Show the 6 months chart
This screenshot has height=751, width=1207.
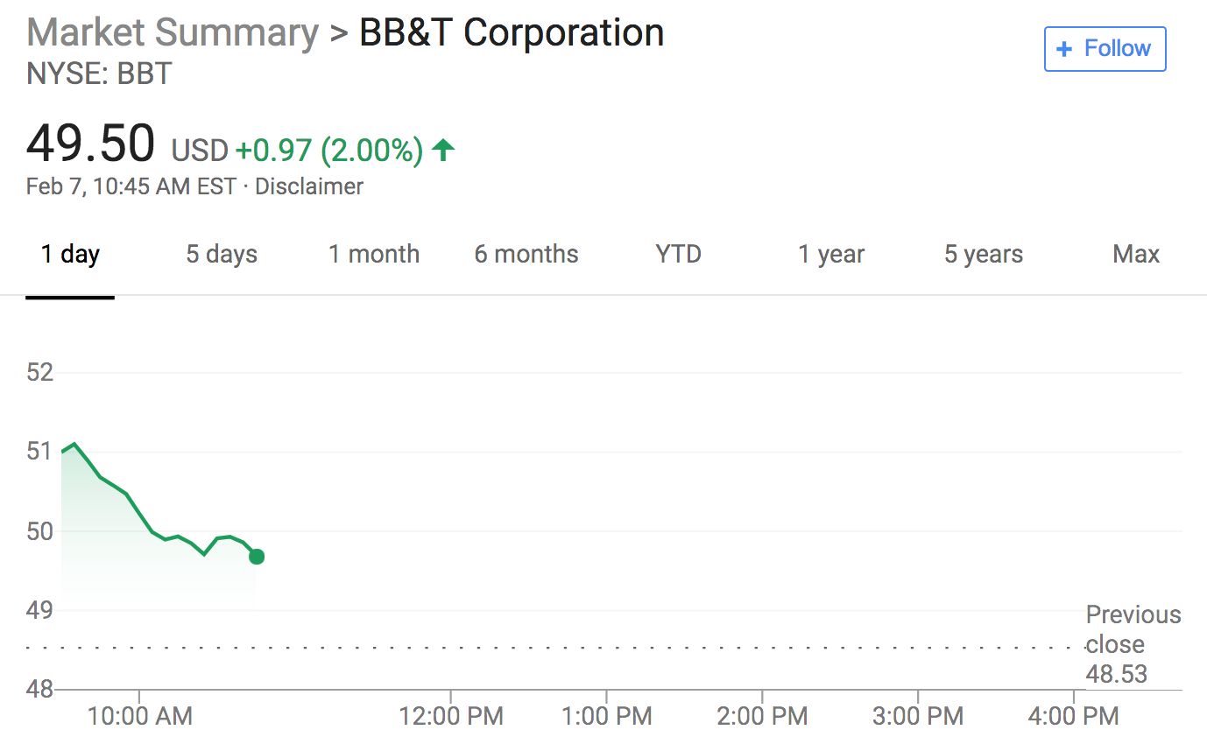tap(526, 255)
